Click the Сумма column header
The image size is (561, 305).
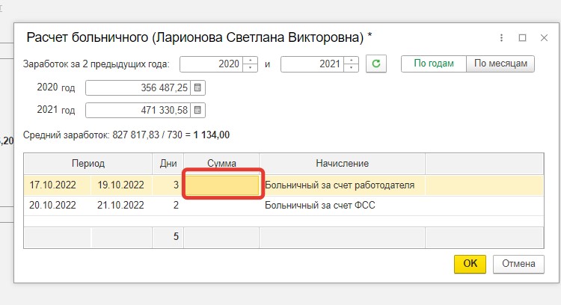[x=221, y=164]
